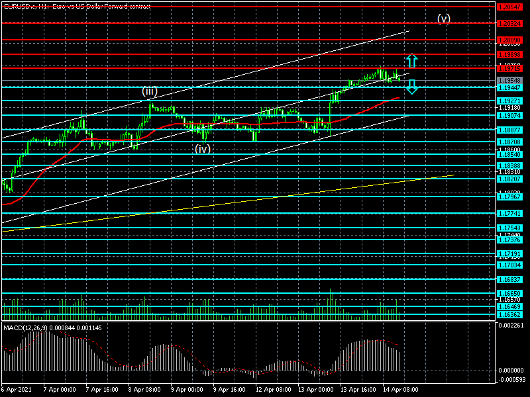The image size is (530, 397).
Task: Select the 1.19074 cyan price label
Action: click(509, 115)
